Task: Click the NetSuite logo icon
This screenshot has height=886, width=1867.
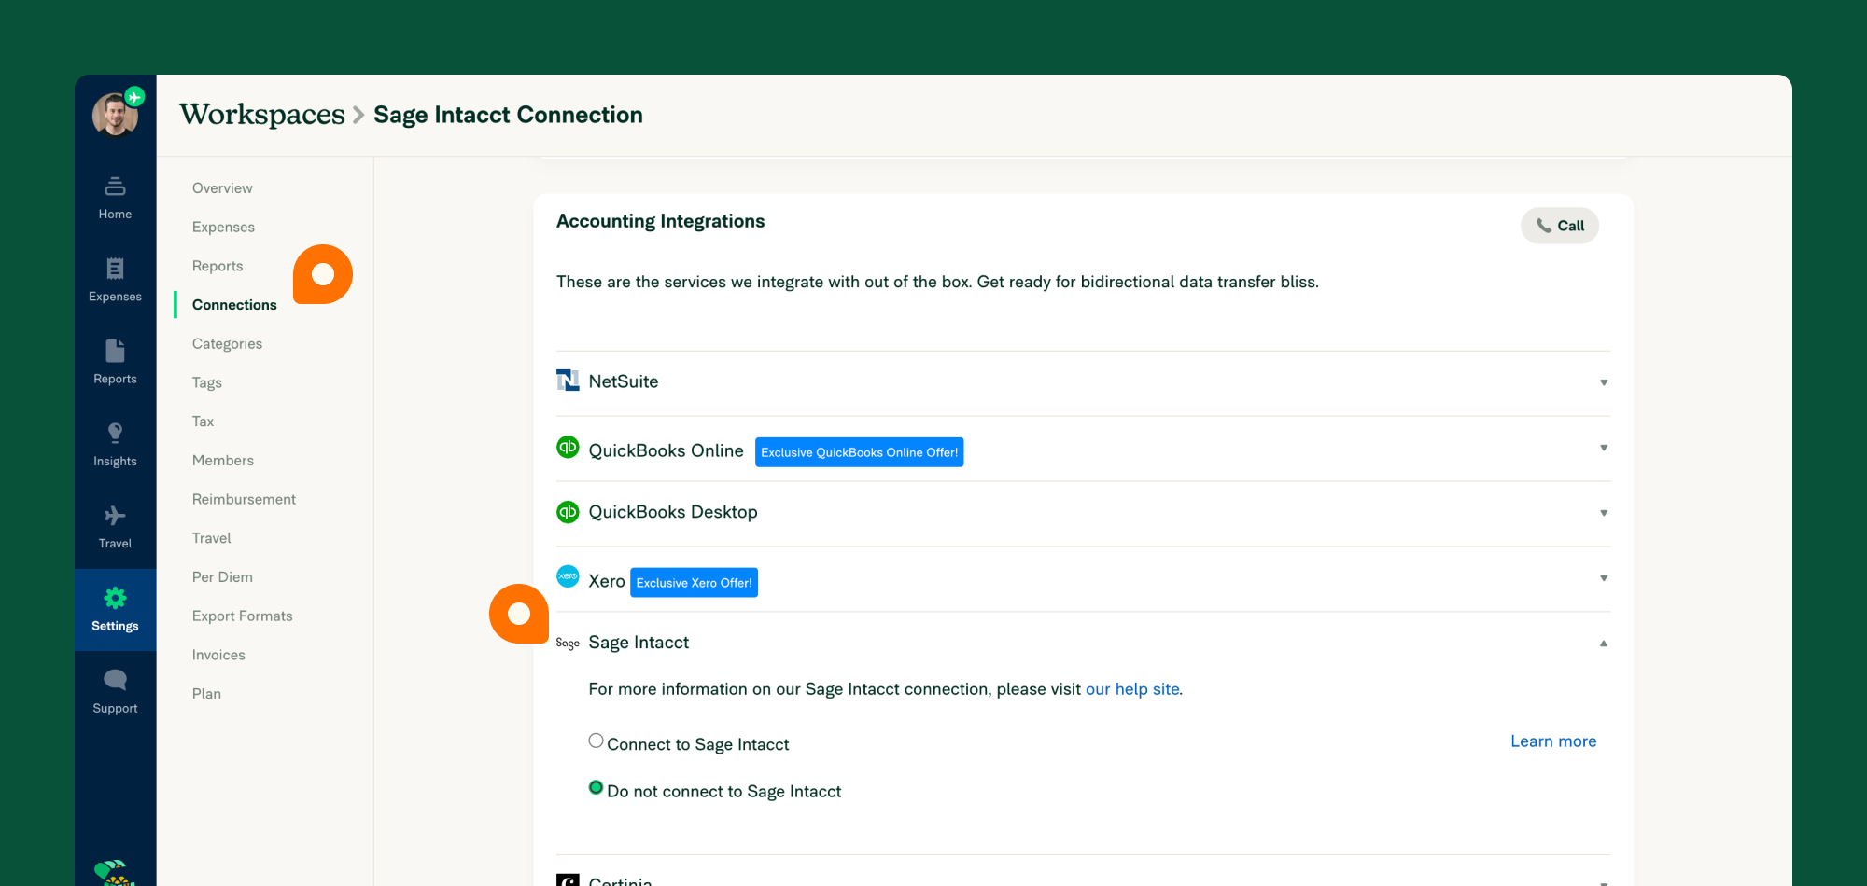Action: pos(568,381)
